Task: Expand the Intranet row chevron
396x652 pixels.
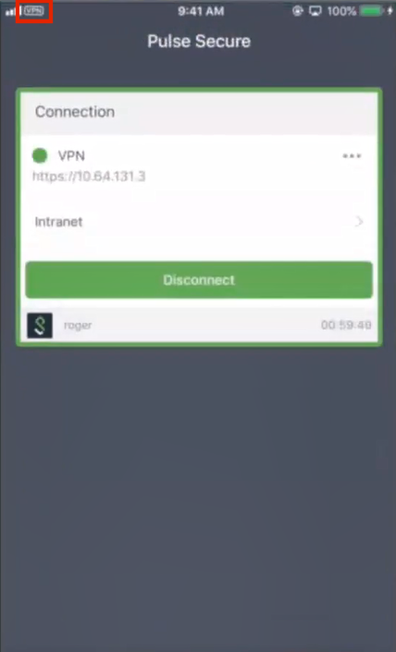Action: coord(359,222)
